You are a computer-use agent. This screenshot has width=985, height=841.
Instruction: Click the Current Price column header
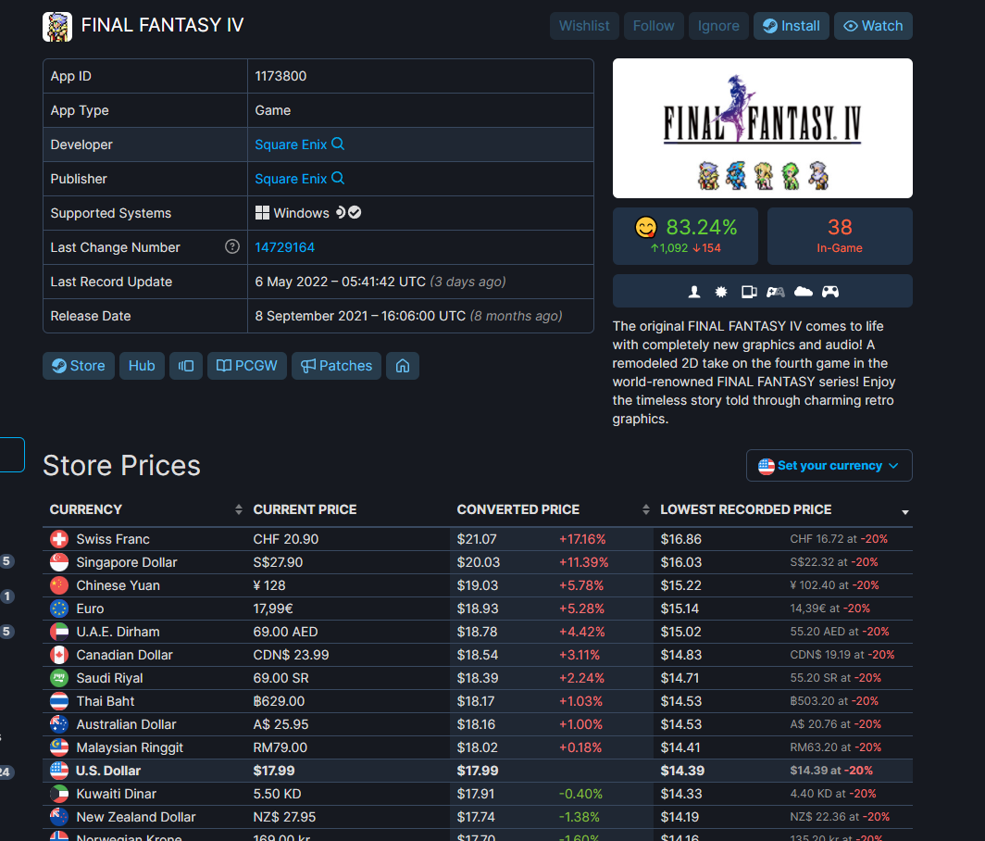[305, 509]
